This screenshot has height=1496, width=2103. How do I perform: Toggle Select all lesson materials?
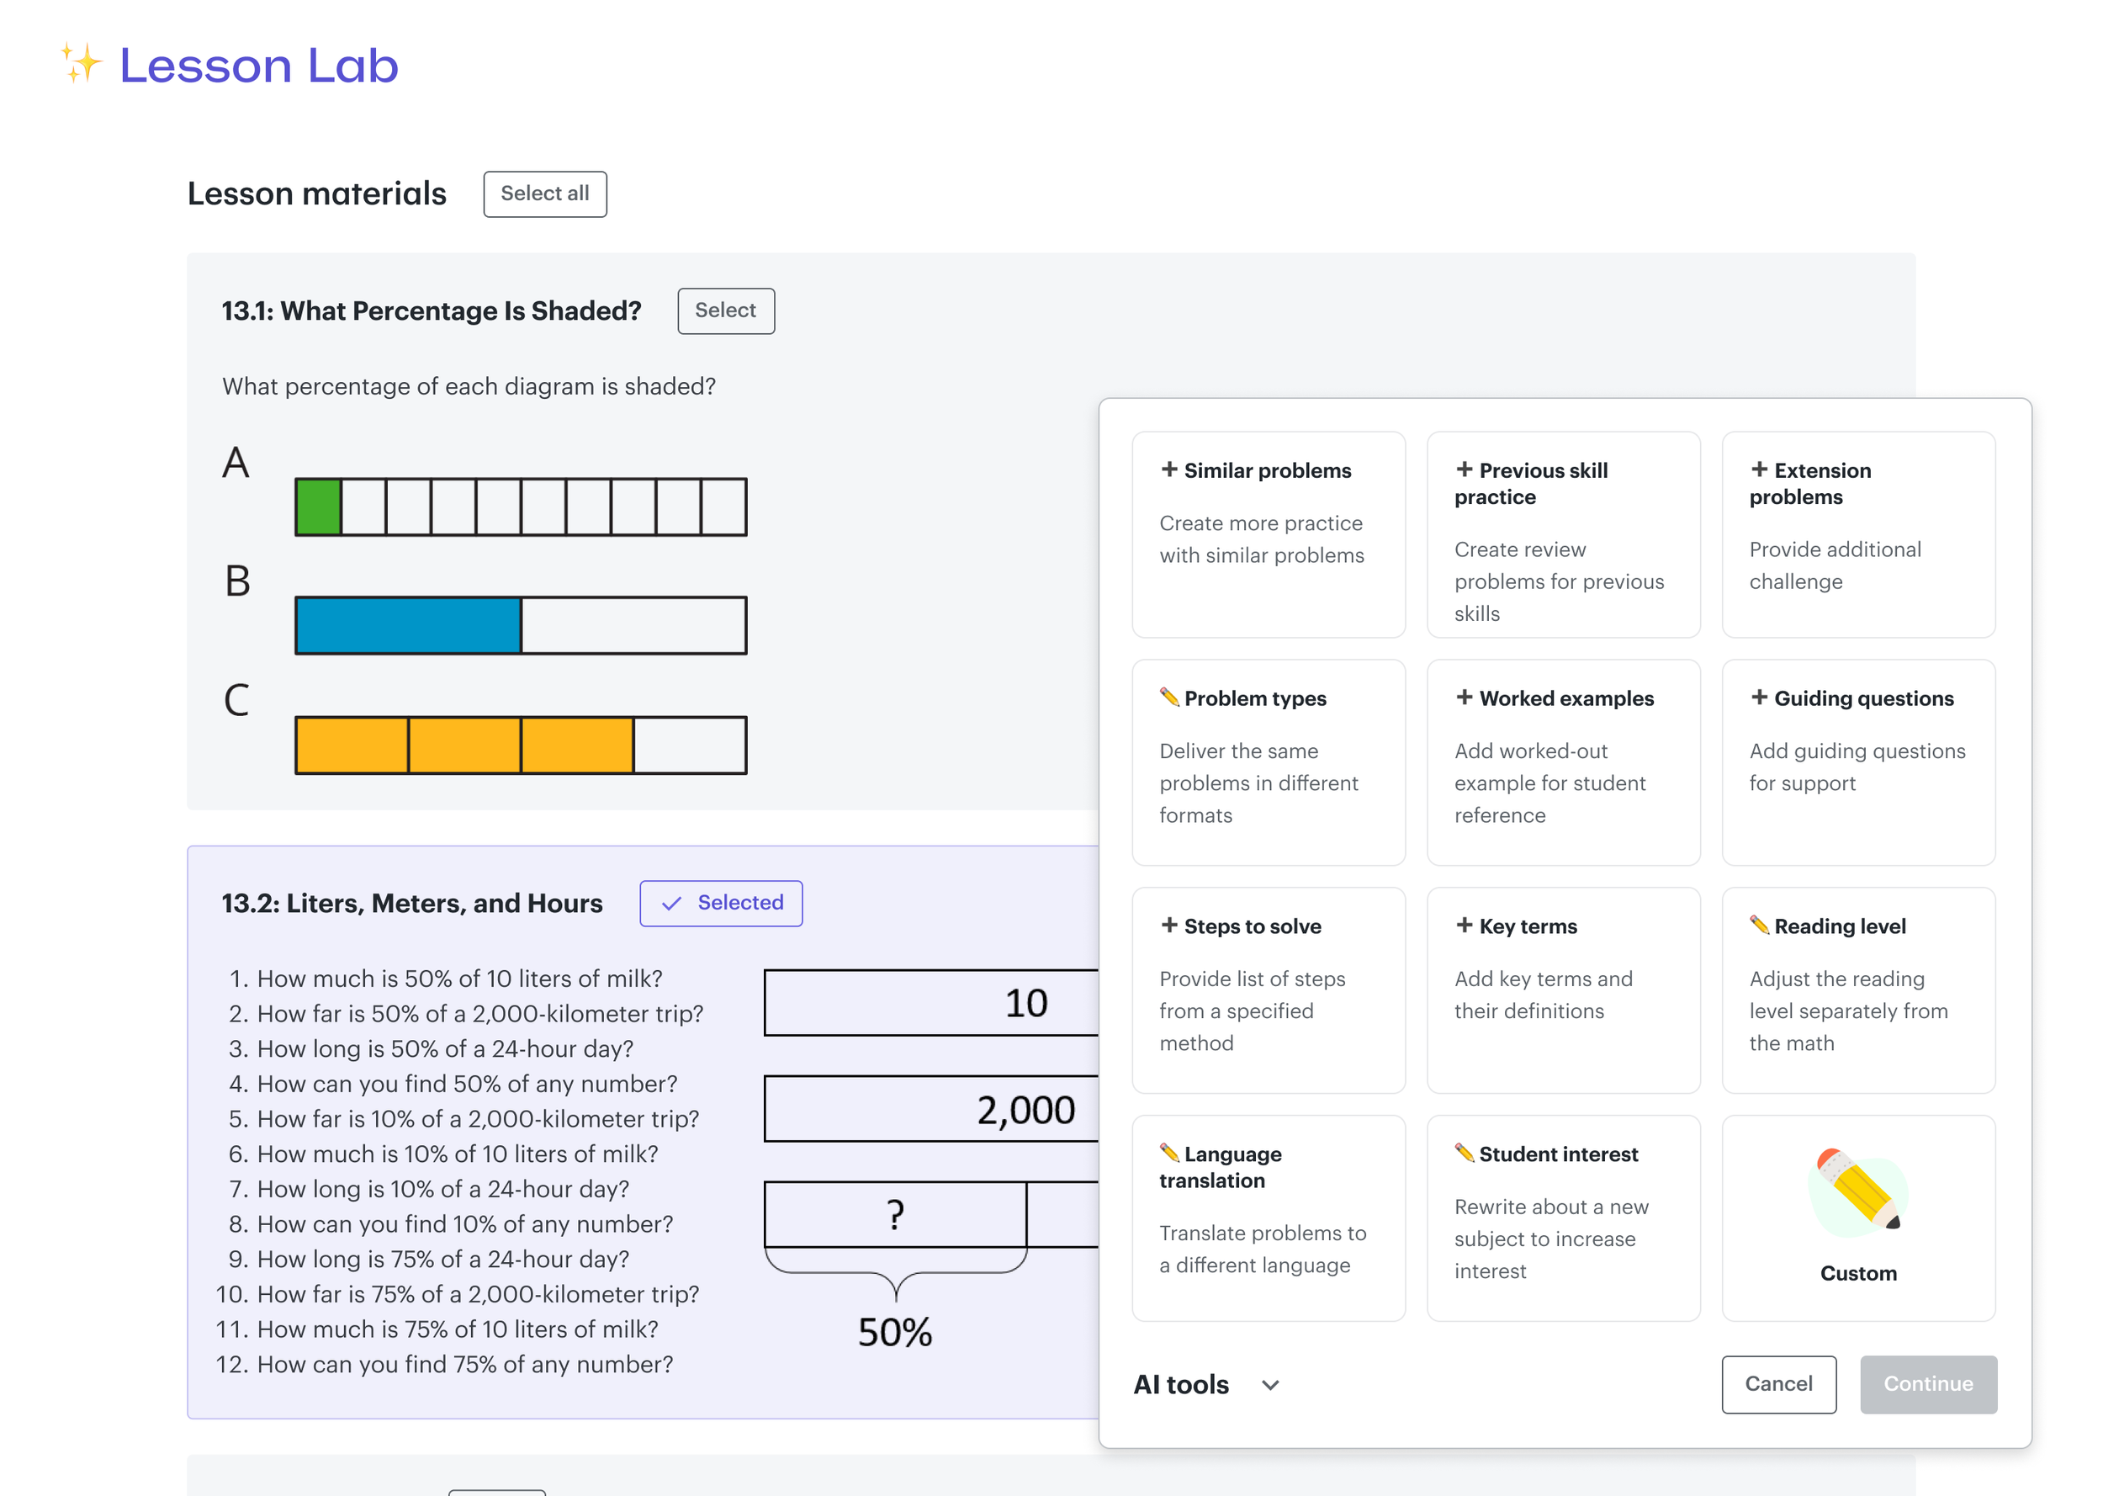tap(544, 194)
